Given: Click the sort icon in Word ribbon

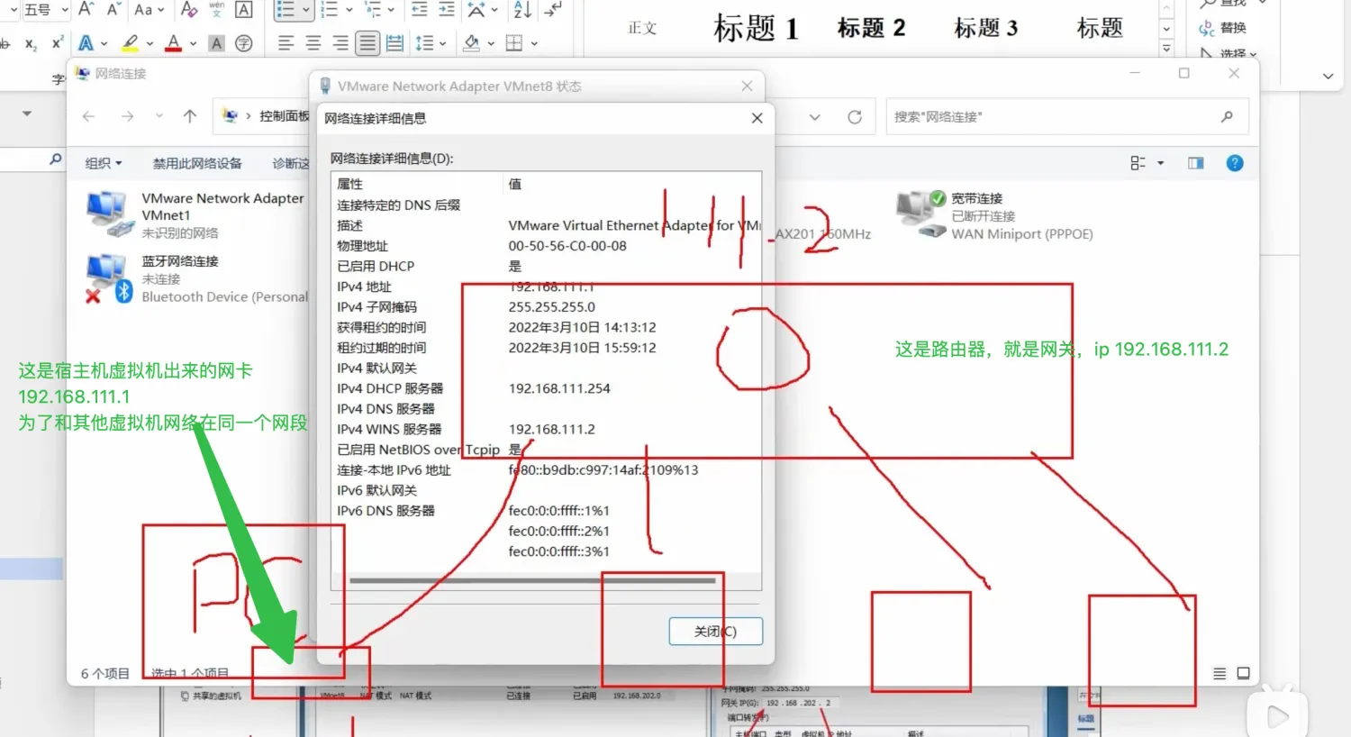Looking at the screenshot, I should 521,10.
